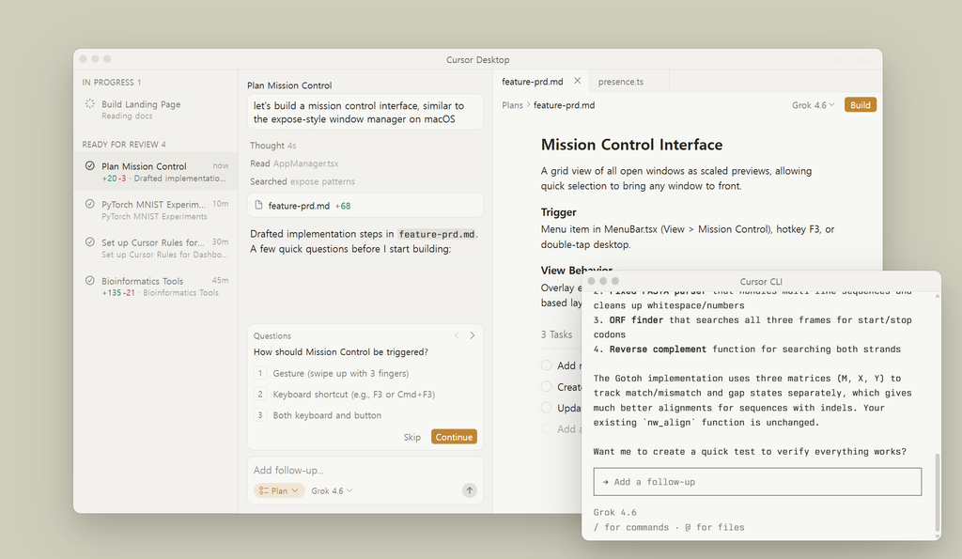Click the feature-prd.md breadcrumb item
962x559 pixels.
pyautogui.click(x=564, y=105)
